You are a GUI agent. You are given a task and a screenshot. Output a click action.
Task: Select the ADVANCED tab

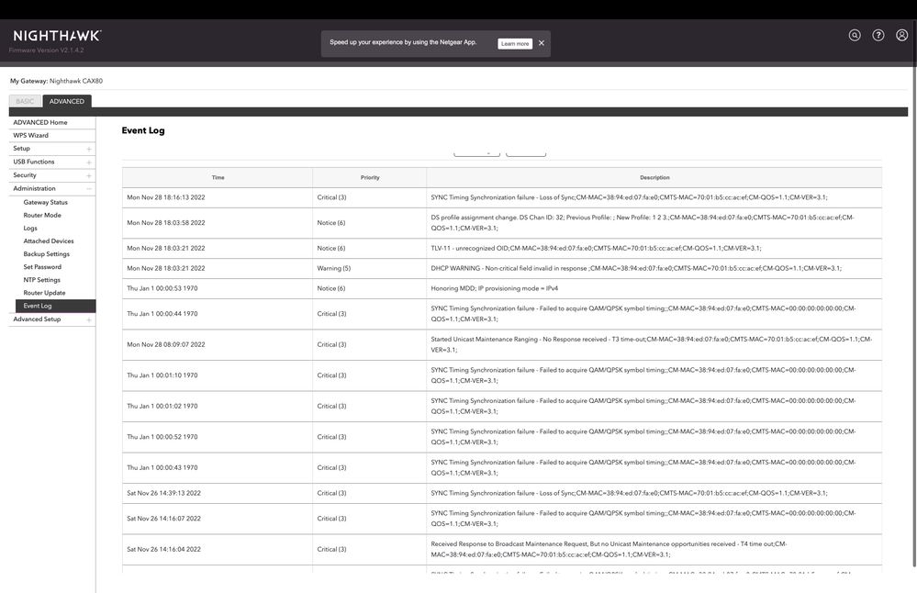click(x=67, y=101)
